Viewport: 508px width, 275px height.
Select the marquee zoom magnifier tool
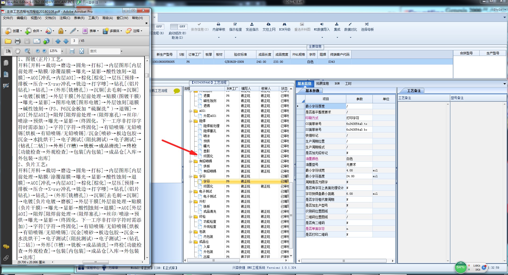point(27,51)
